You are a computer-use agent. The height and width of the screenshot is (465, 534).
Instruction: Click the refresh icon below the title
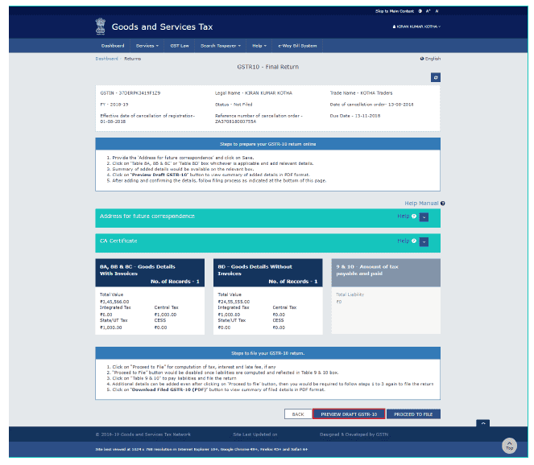[435, 77]
